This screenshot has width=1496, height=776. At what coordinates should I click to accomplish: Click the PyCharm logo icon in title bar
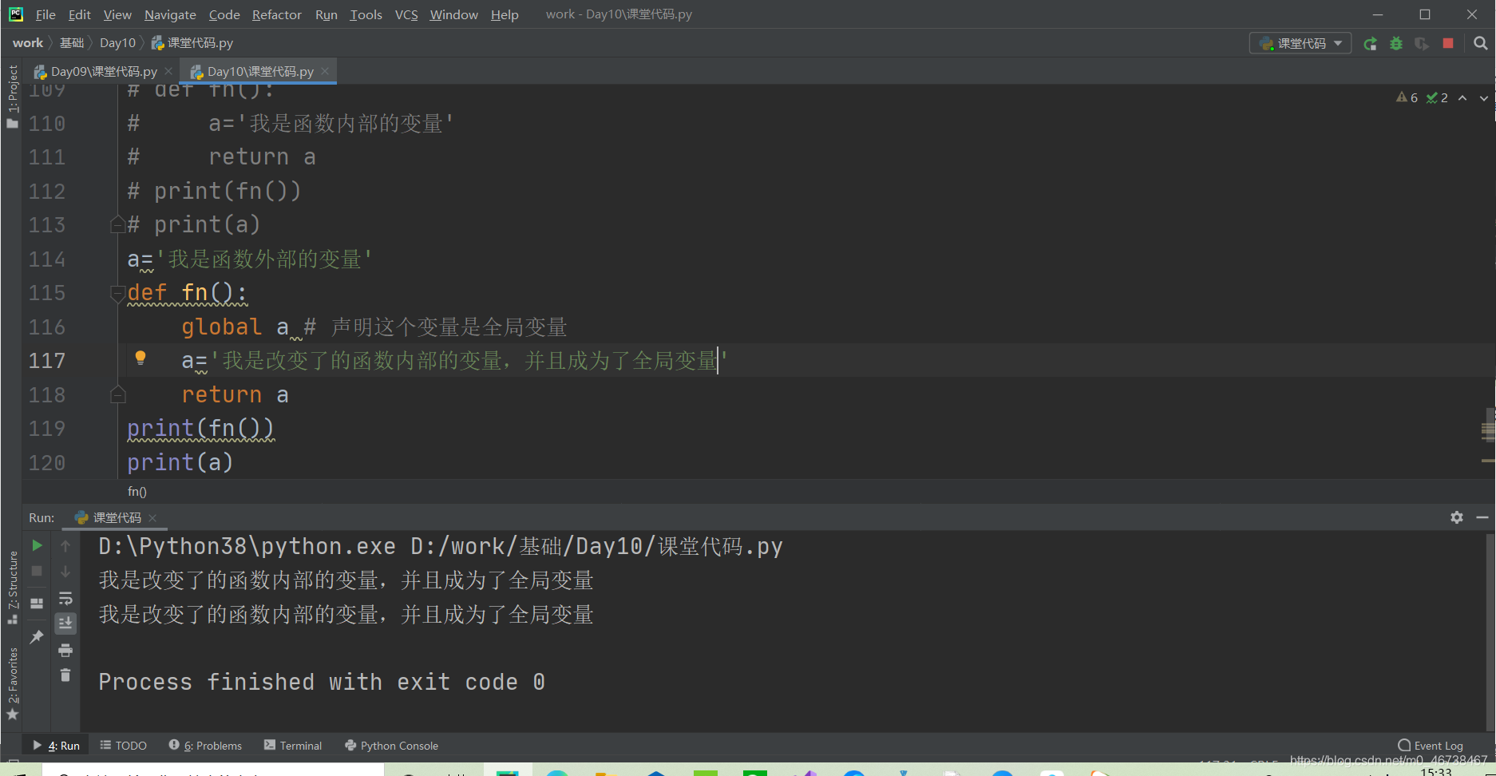pos(15,14)
